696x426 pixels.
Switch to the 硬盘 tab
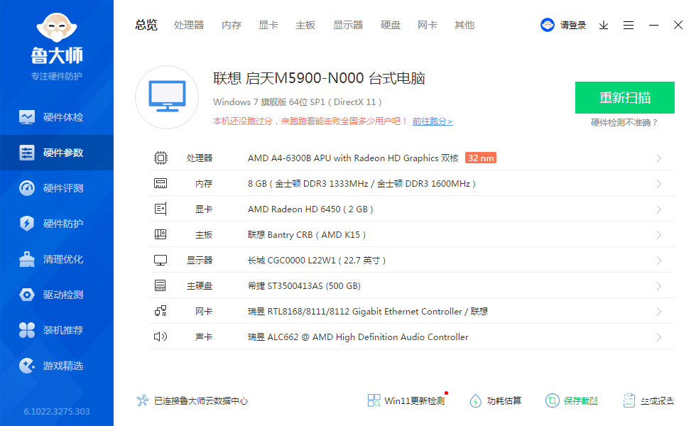tap(391, 26)
